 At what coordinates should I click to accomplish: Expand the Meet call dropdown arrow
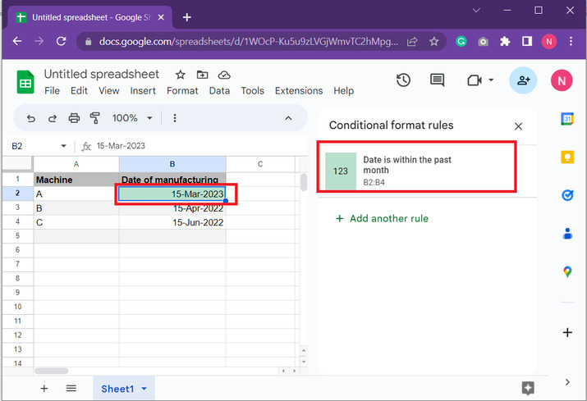(491, 80)
